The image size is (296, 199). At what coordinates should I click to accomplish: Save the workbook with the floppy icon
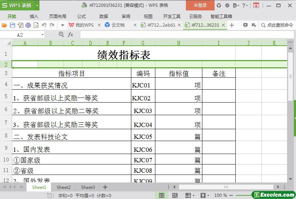(13, 25)
